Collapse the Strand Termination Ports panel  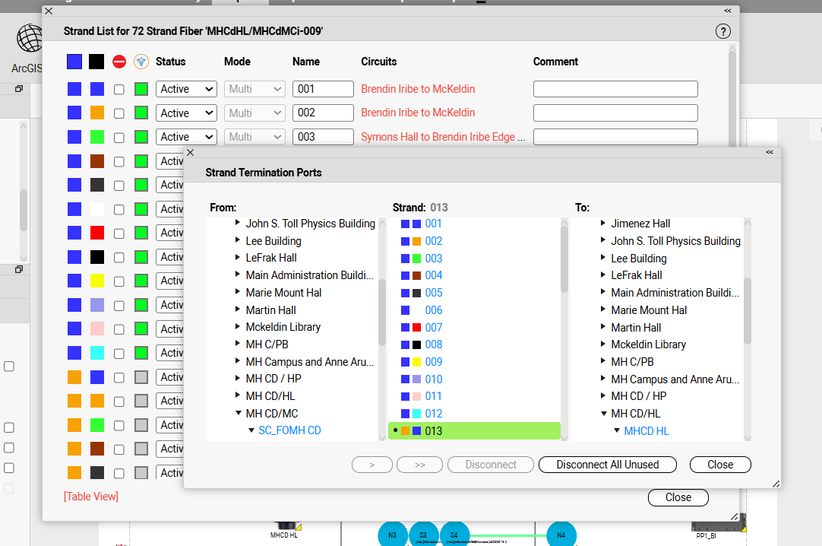770,152
